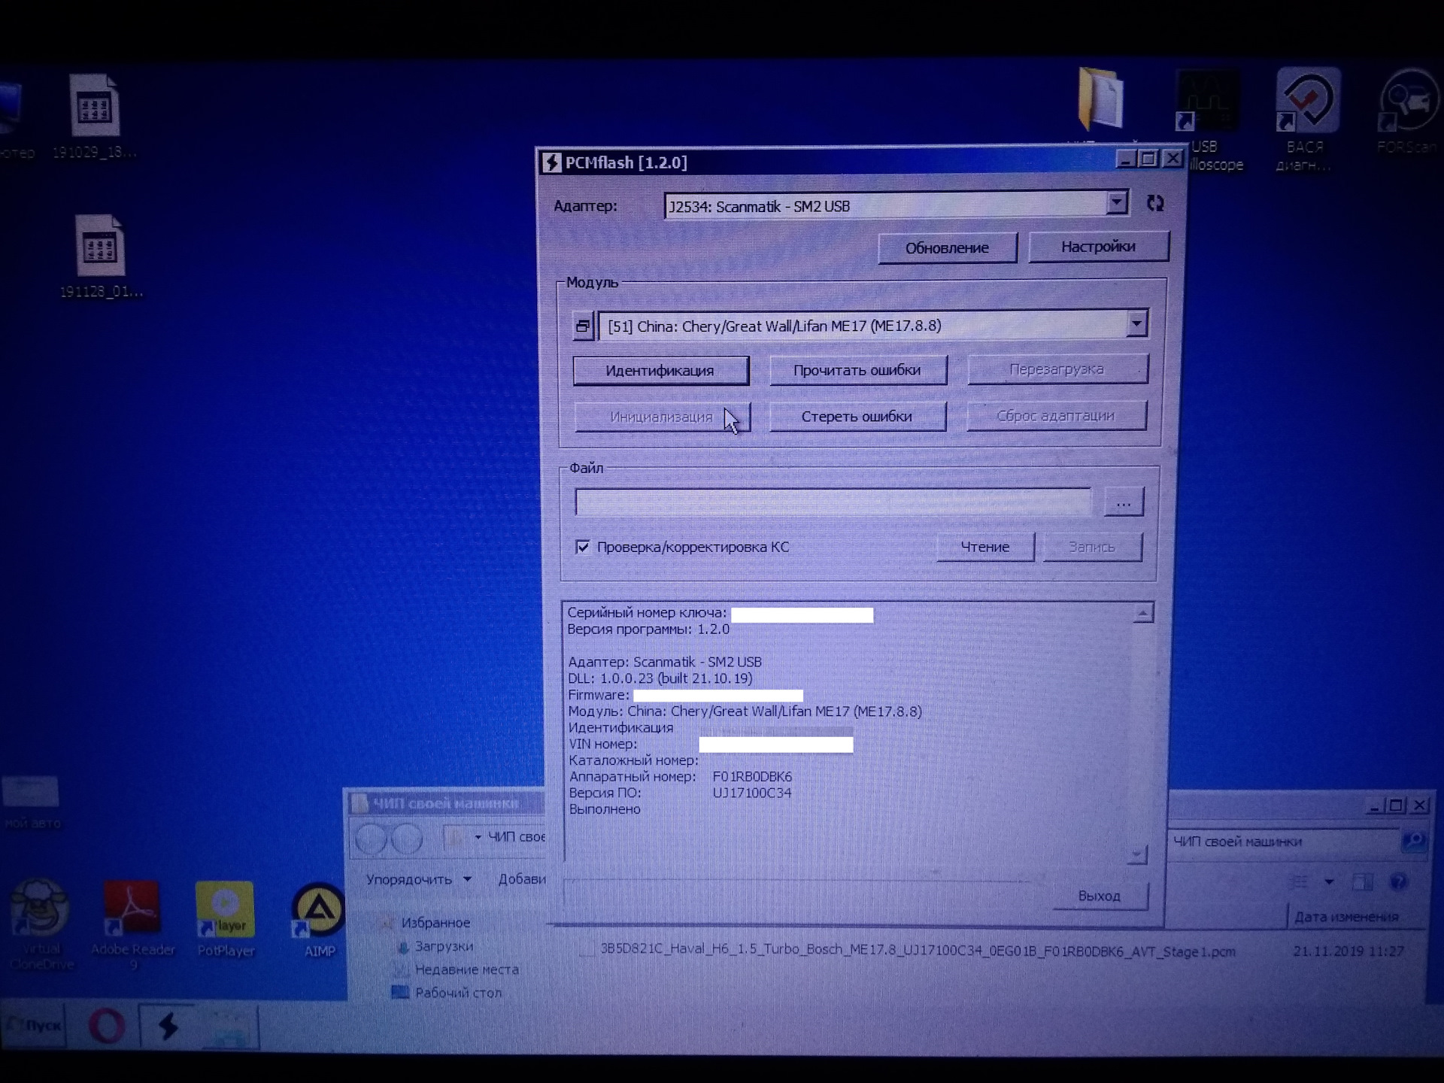Click the Обновление button
The width and height of the screenshot is (1444, 1083).
[947, 247]
